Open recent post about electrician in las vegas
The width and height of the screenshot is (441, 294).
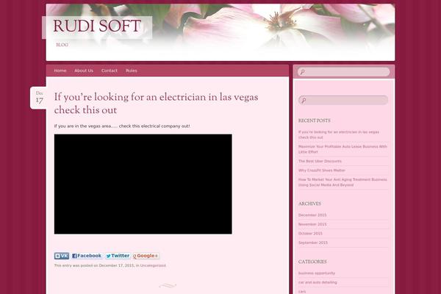point(339,135)
